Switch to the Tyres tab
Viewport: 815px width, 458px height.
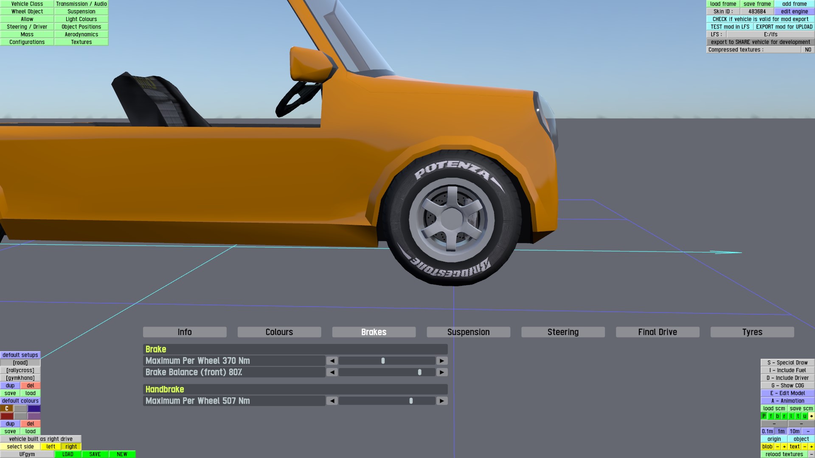(752, 332)
